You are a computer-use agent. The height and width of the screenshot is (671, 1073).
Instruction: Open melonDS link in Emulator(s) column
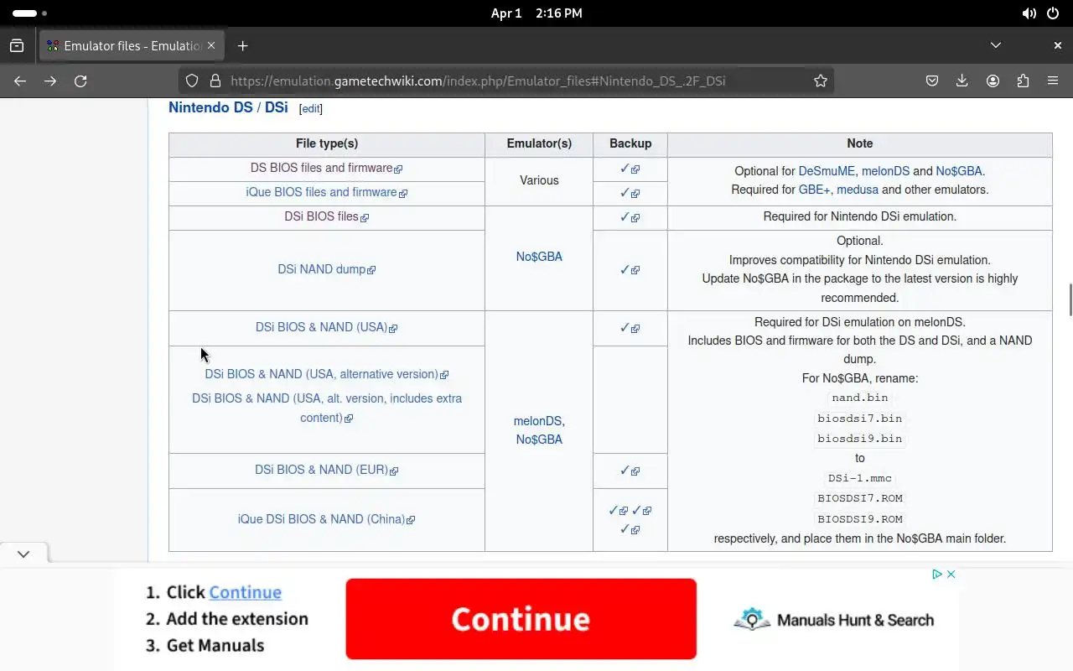537,421
